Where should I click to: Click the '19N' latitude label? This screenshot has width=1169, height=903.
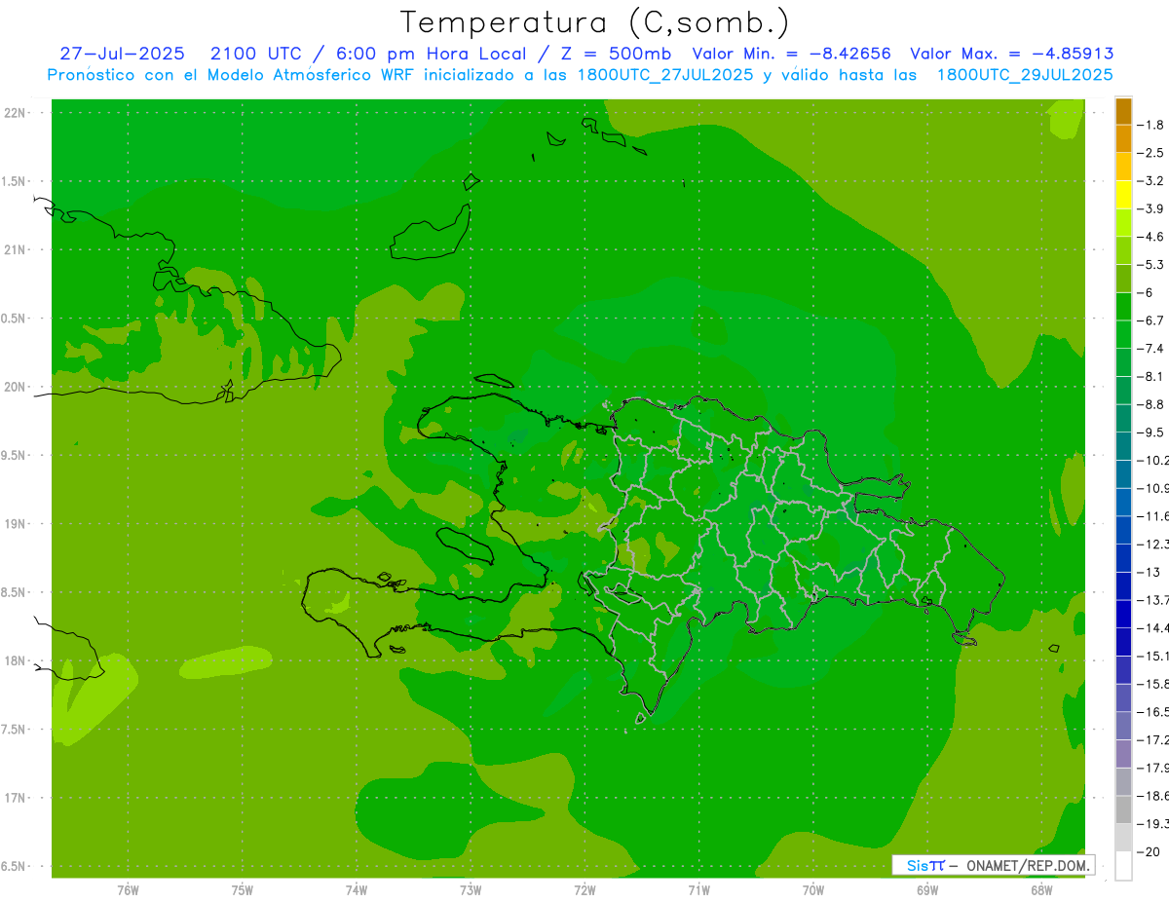15,524
